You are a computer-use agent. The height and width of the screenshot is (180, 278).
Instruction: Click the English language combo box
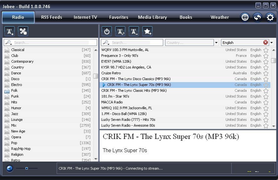click(245, 42)
